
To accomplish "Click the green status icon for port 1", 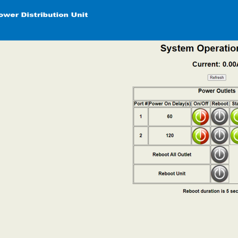I will click(x=234, y=117).
